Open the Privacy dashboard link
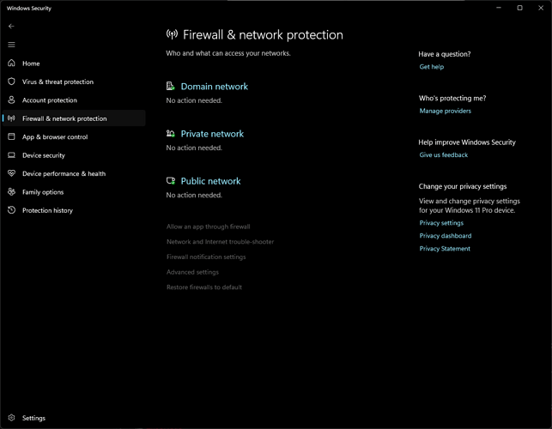The height and width of the screenshot is (429, 552). tap(445, 236)
